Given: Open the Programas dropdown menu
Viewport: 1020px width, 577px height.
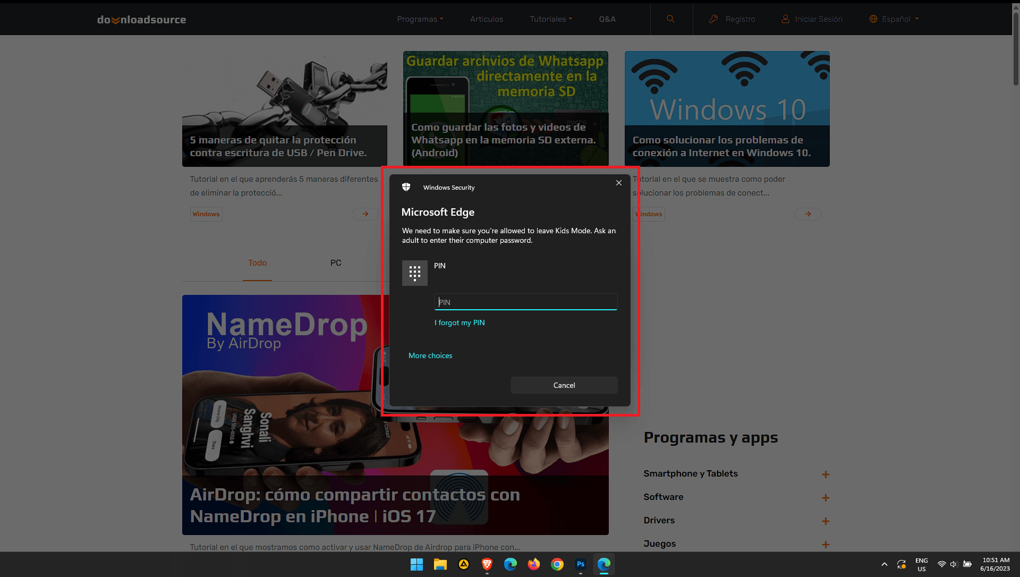Looking at the screenshot, I should tap(420, 19).
